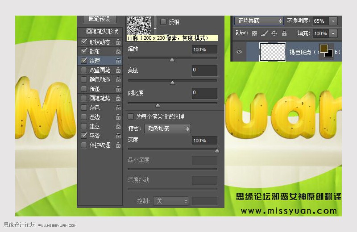This screenshot has width=357, height=232.
Task: Enable the 双重画笔 checkbox
Action: (x=84, y=70)
